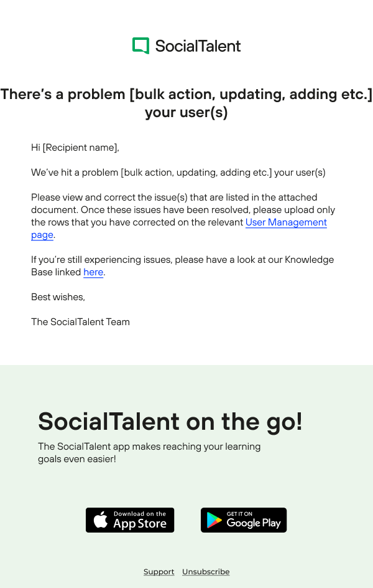Screen dimensions: 373x588
Task: Click the "SocialTalent on the go!" heading
Action: click(x=170, y=422)
